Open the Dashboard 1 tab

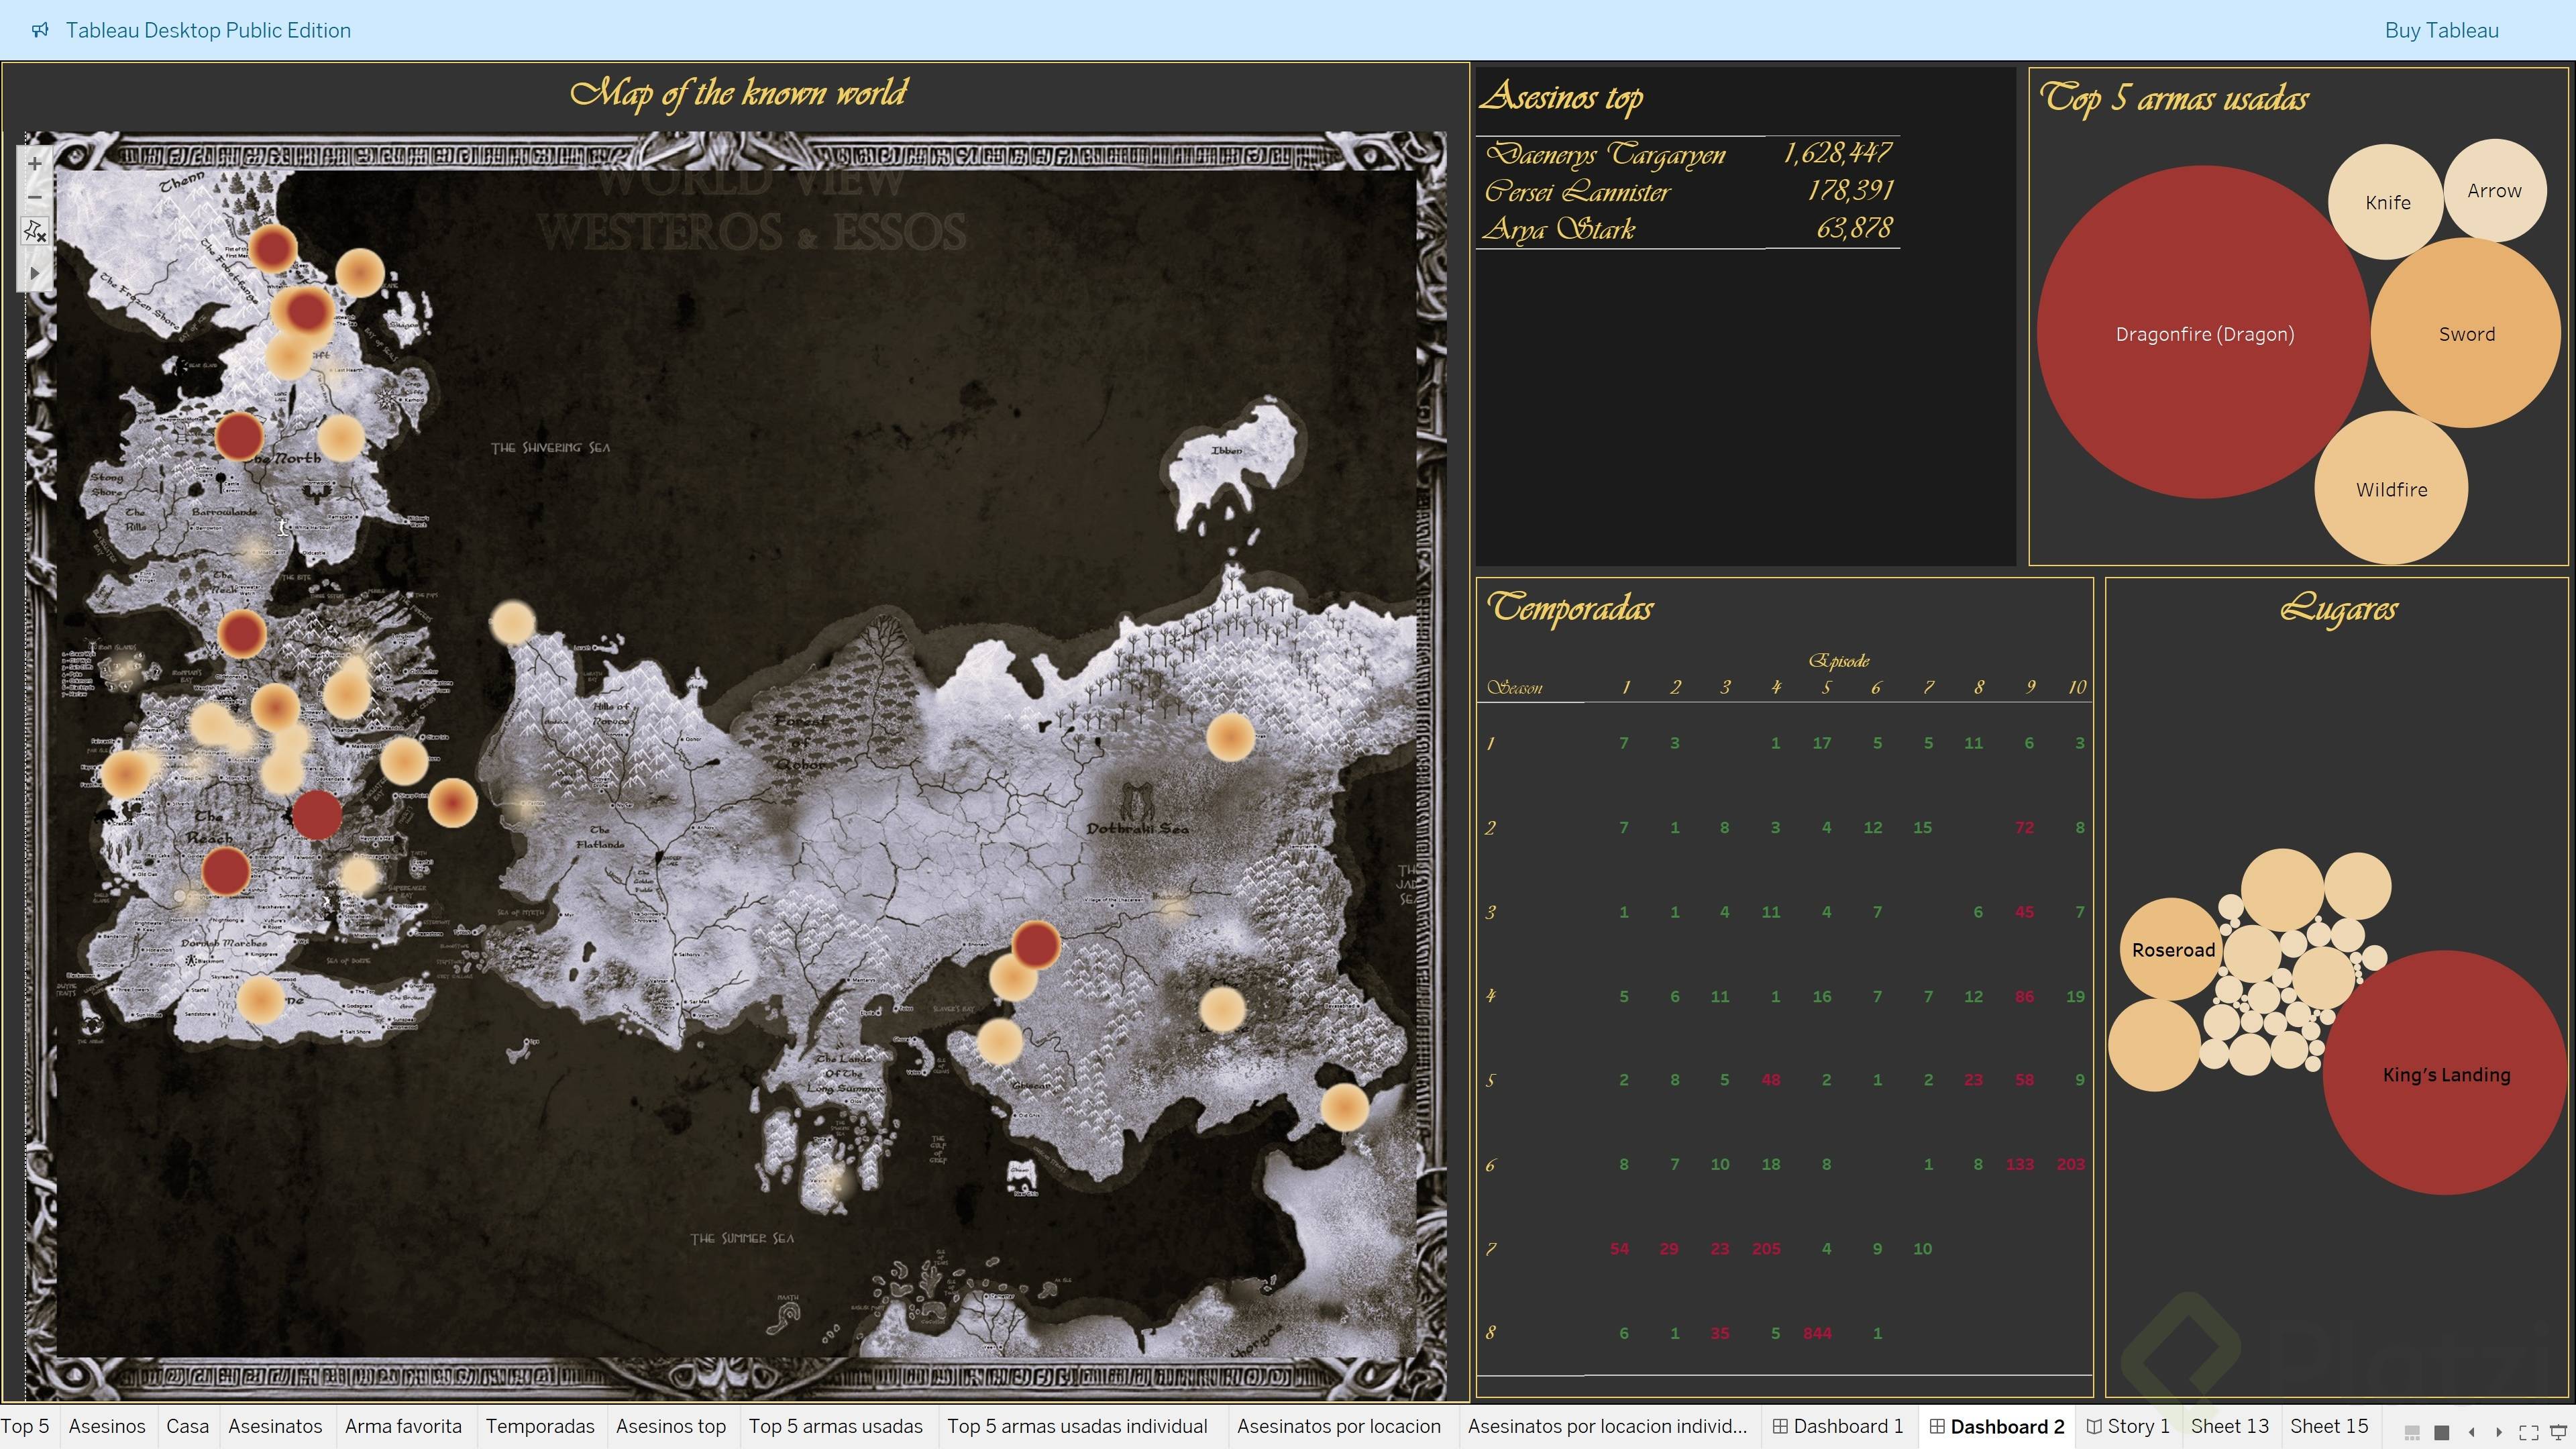[x=1837, y=1427]
